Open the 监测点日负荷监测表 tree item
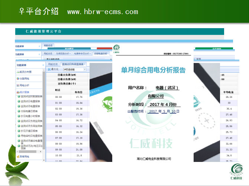249x186 pixels. pos(32,121)
